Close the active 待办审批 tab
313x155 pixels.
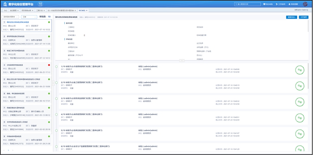[x=87, y=11]
